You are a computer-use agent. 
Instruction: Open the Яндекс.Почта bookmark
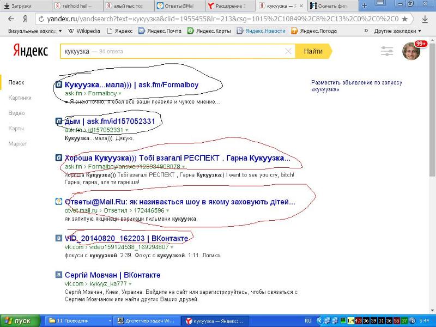tap(160, 31)
